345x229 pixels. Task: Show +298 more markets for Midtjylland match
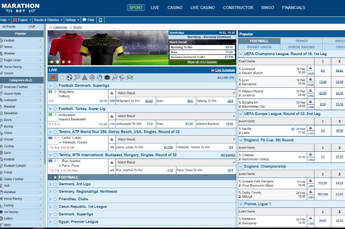[112, 101]
